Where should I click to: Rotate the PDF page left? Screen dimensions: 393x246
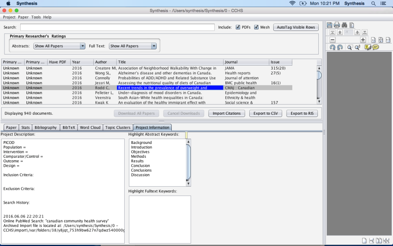333,47
